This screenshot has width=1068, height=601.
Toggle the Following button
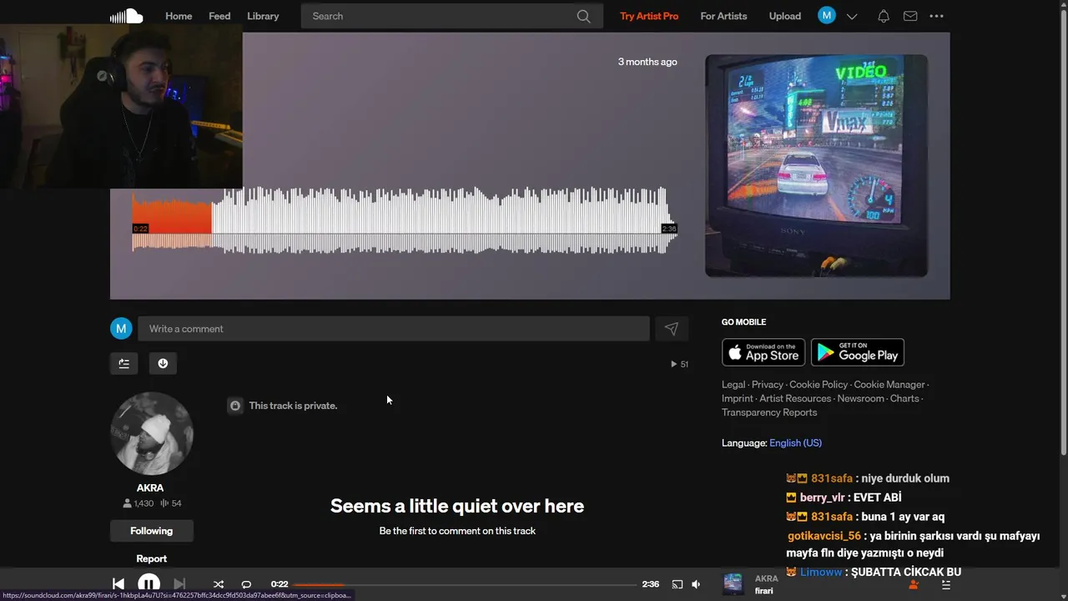151,531
